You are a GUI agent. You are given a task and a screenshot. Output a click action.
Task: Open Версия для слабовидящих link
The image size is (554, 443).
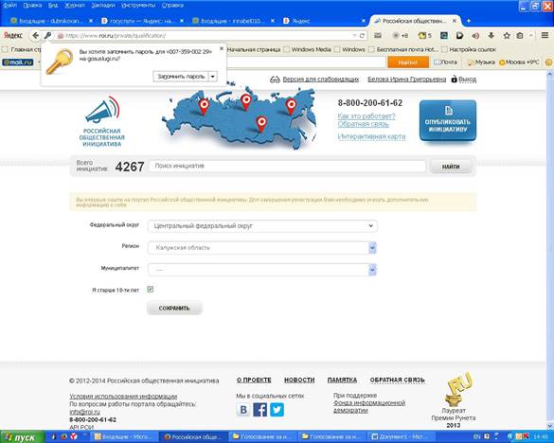[x=321, y=80]
